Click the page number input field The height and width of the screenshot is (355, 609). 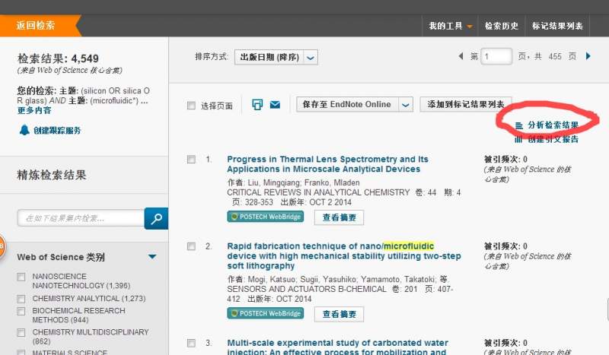pyautogui.click(x=496, y=57)
